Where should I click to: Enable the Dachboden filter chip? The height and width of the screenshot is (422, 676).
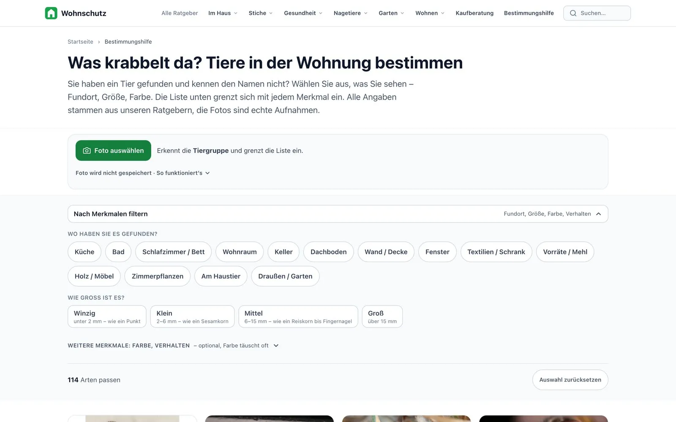(x=328, y=252)
